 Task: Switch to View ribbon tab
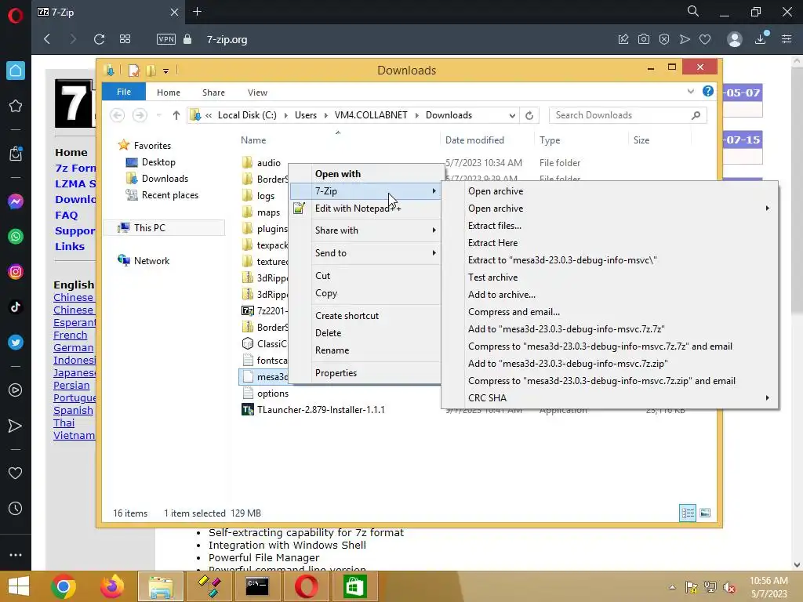(x=257, y=92)
